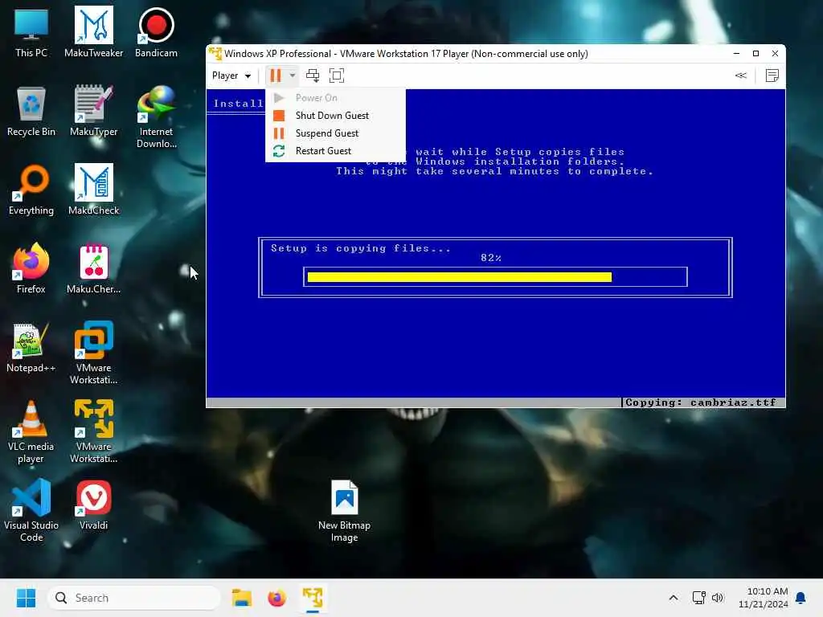823x617 pixels.
Task: Open the VMware library notes icon
Action: pyautogui.click(x=772, y=76)
